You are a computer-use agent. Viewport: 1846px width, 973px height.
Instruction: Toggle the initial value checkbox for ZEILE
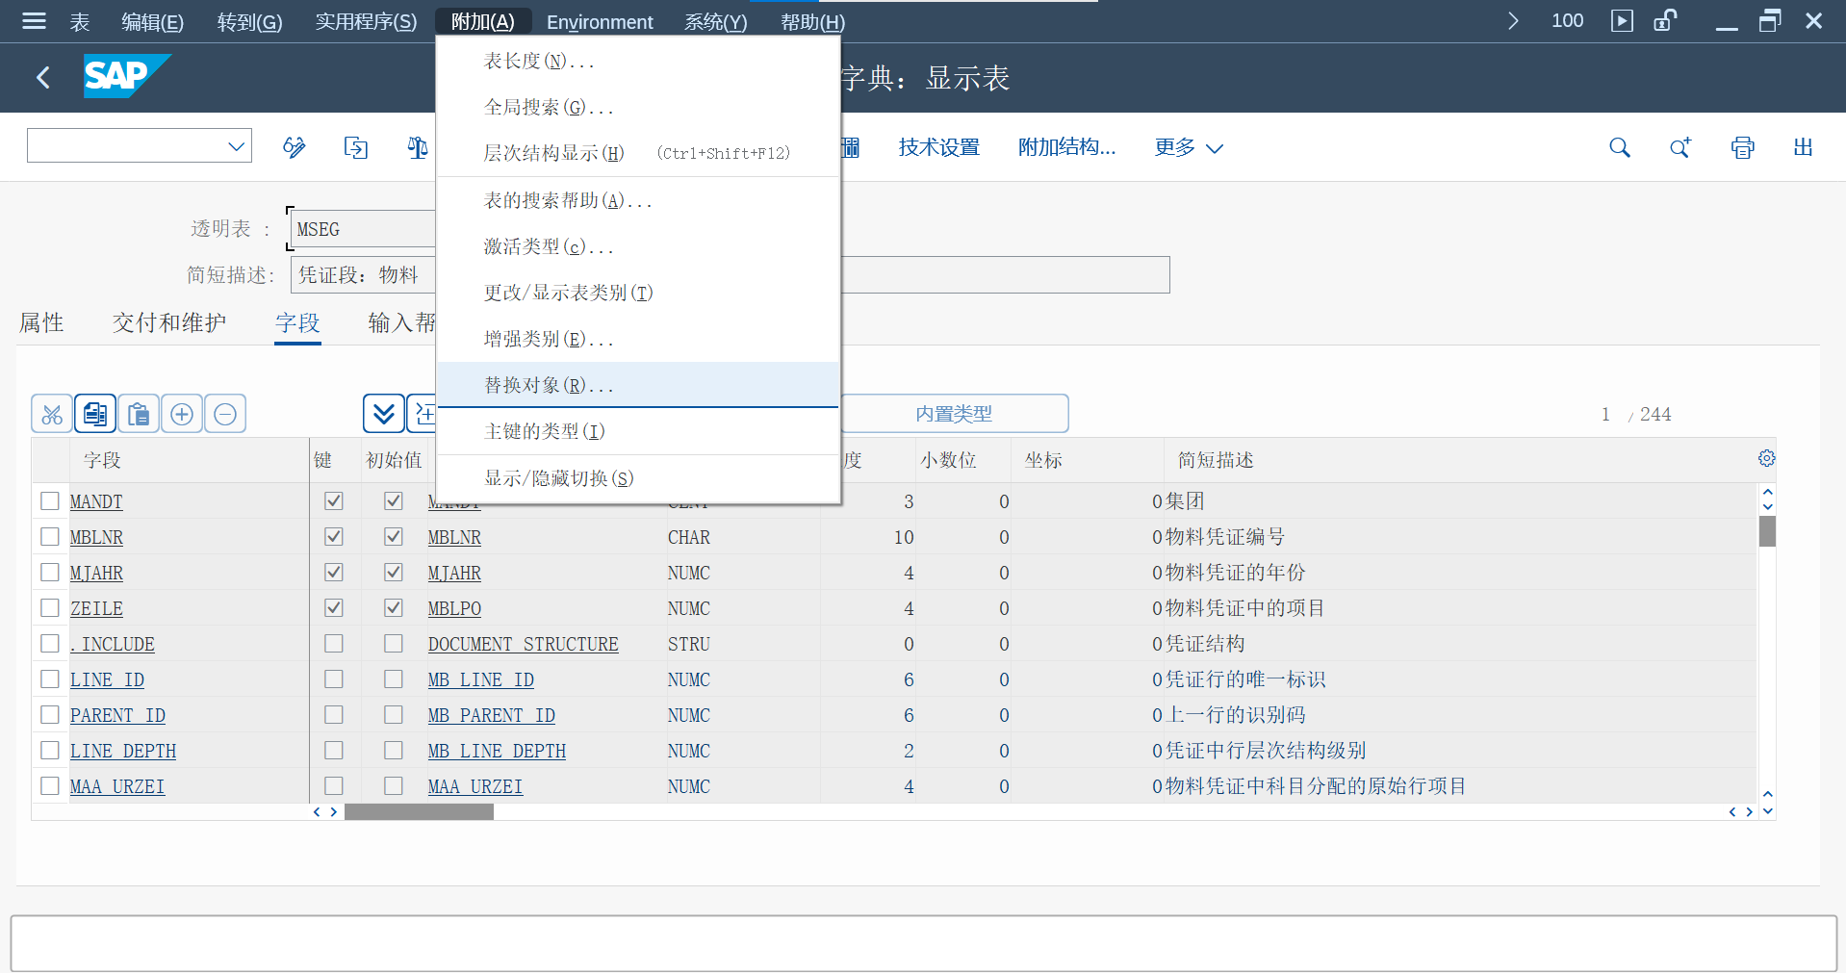tap(393, 607)
